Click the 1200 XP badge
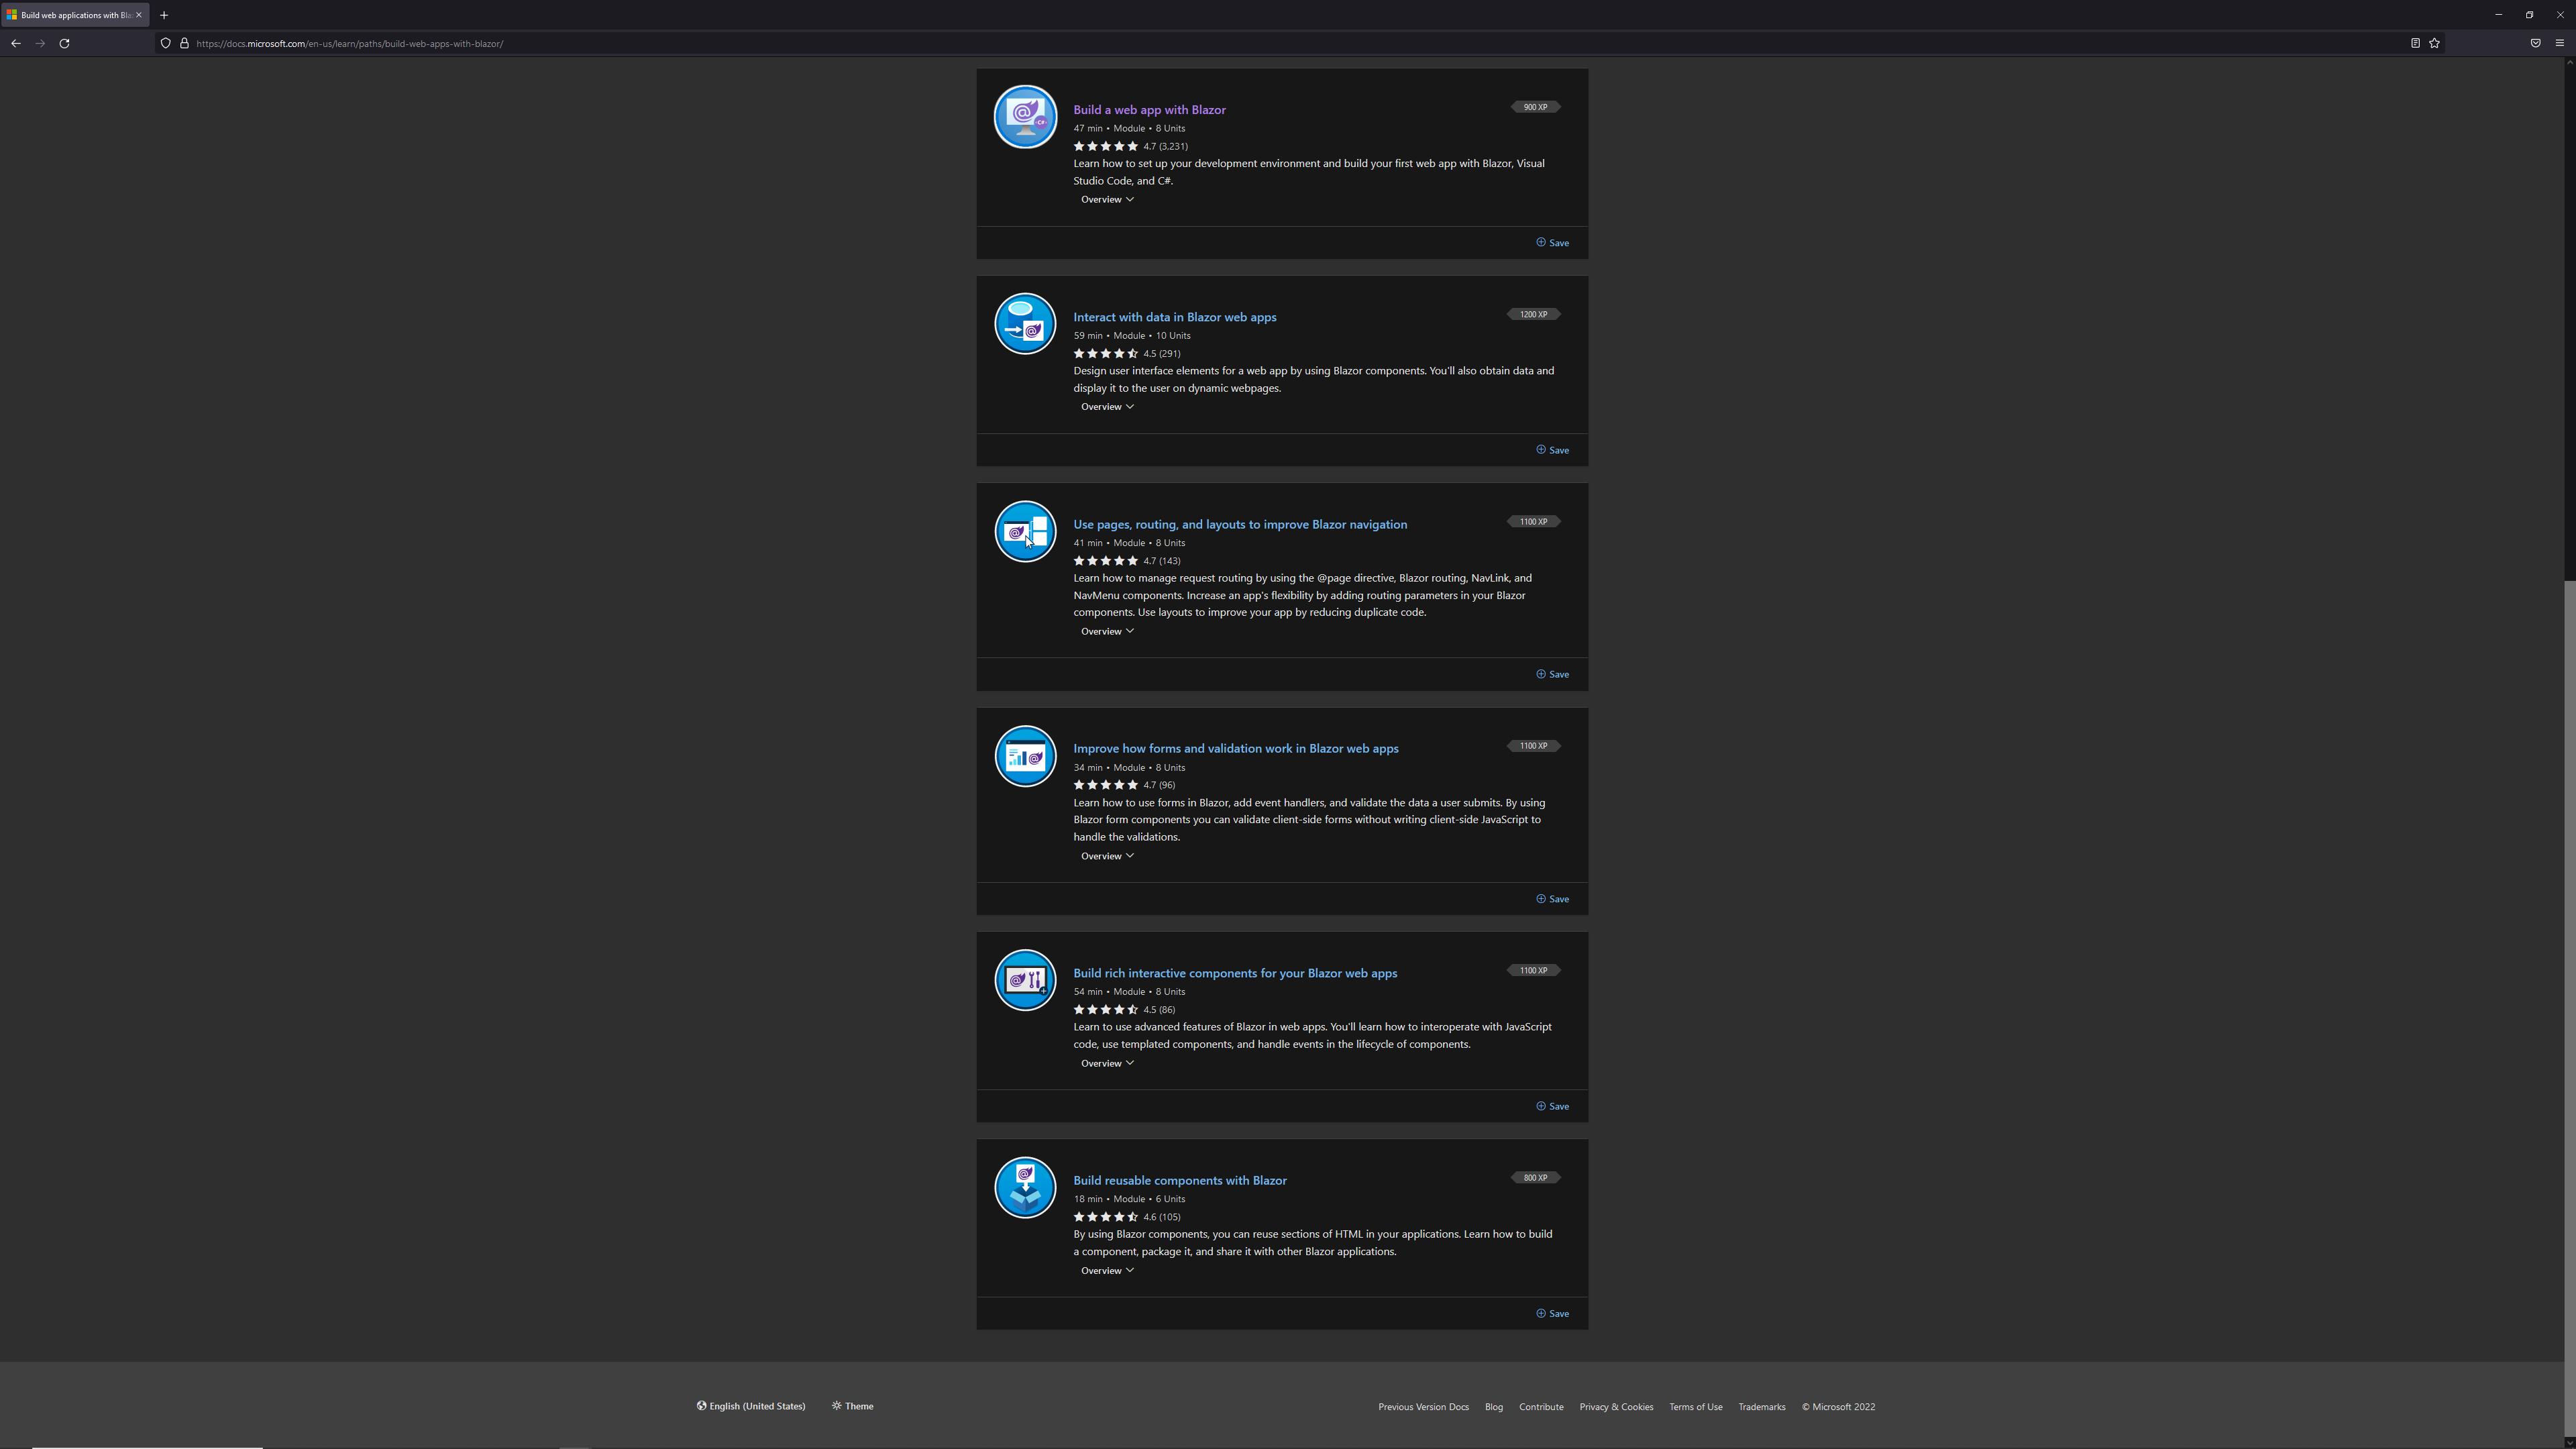This screenshot has height=1449, width=2576. click(x=1533, y=314)
